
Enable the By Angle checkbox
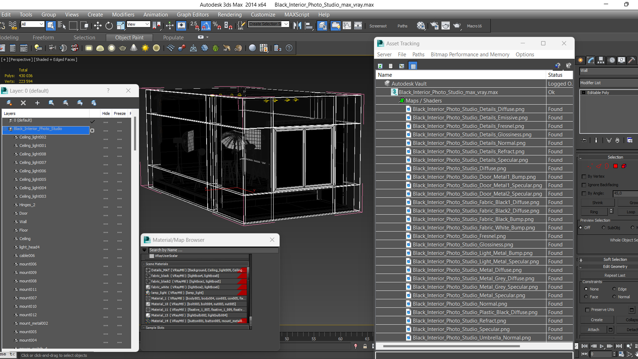click(584, 193)
